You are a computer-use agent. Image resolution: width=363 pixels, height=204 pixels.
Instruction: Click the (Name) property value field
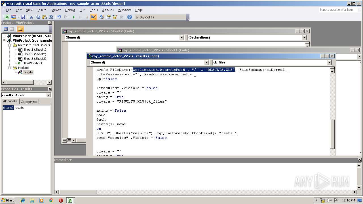[x=32, y=108]
